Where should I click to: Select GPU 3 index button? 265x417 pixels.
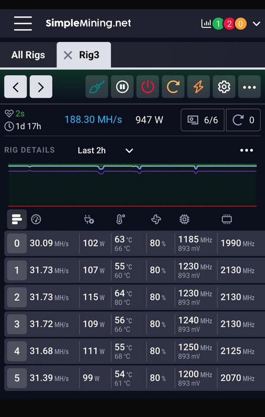(16, 324)
